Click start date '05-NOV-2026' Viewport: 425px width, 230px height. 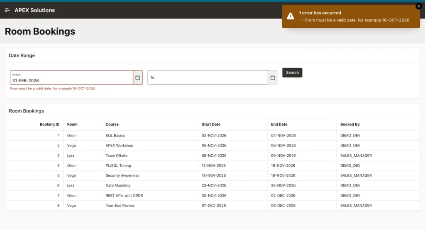coord(214,146)
